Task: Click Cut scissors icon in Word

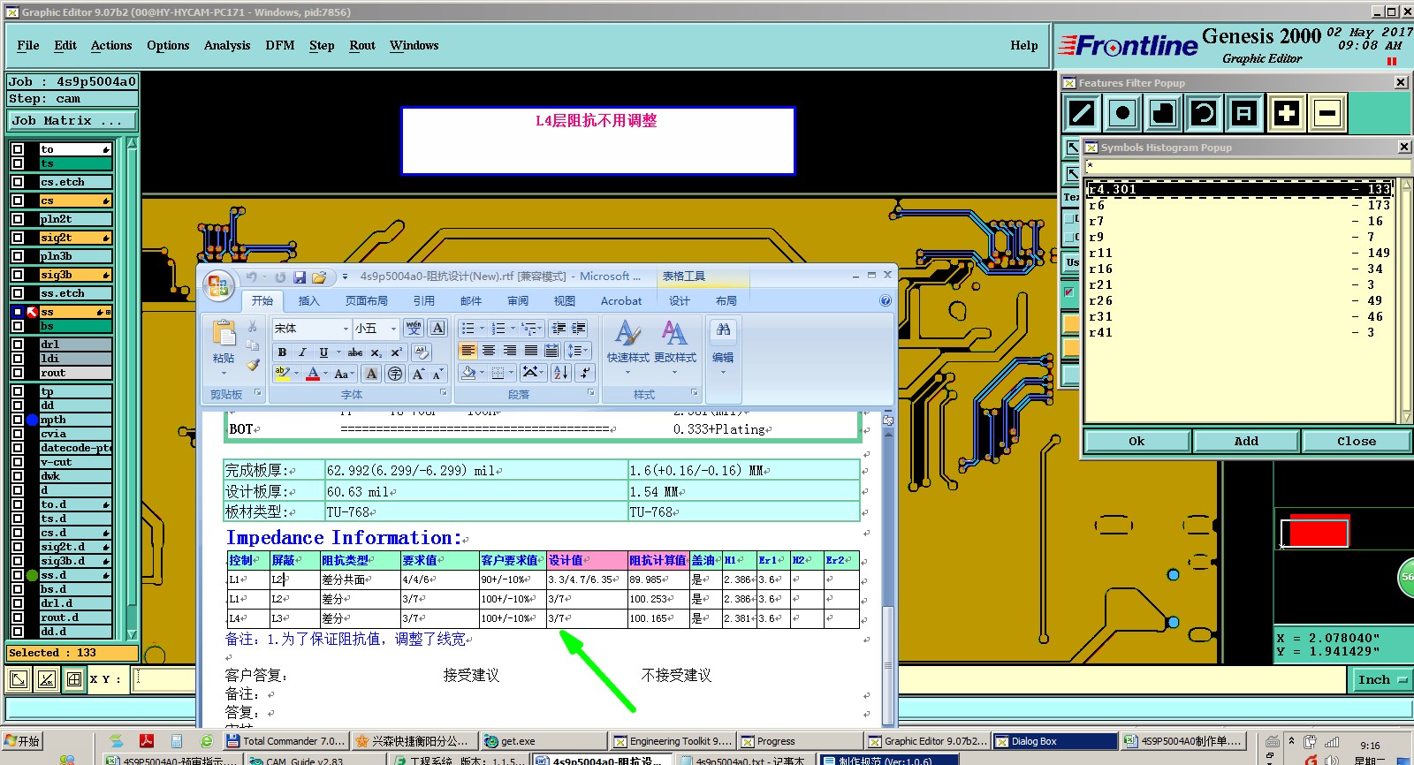Action: [253, 327]
